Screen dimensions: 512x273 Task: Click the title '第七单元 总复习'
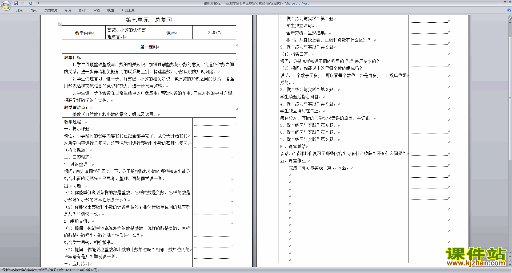(x=149, y=20)
